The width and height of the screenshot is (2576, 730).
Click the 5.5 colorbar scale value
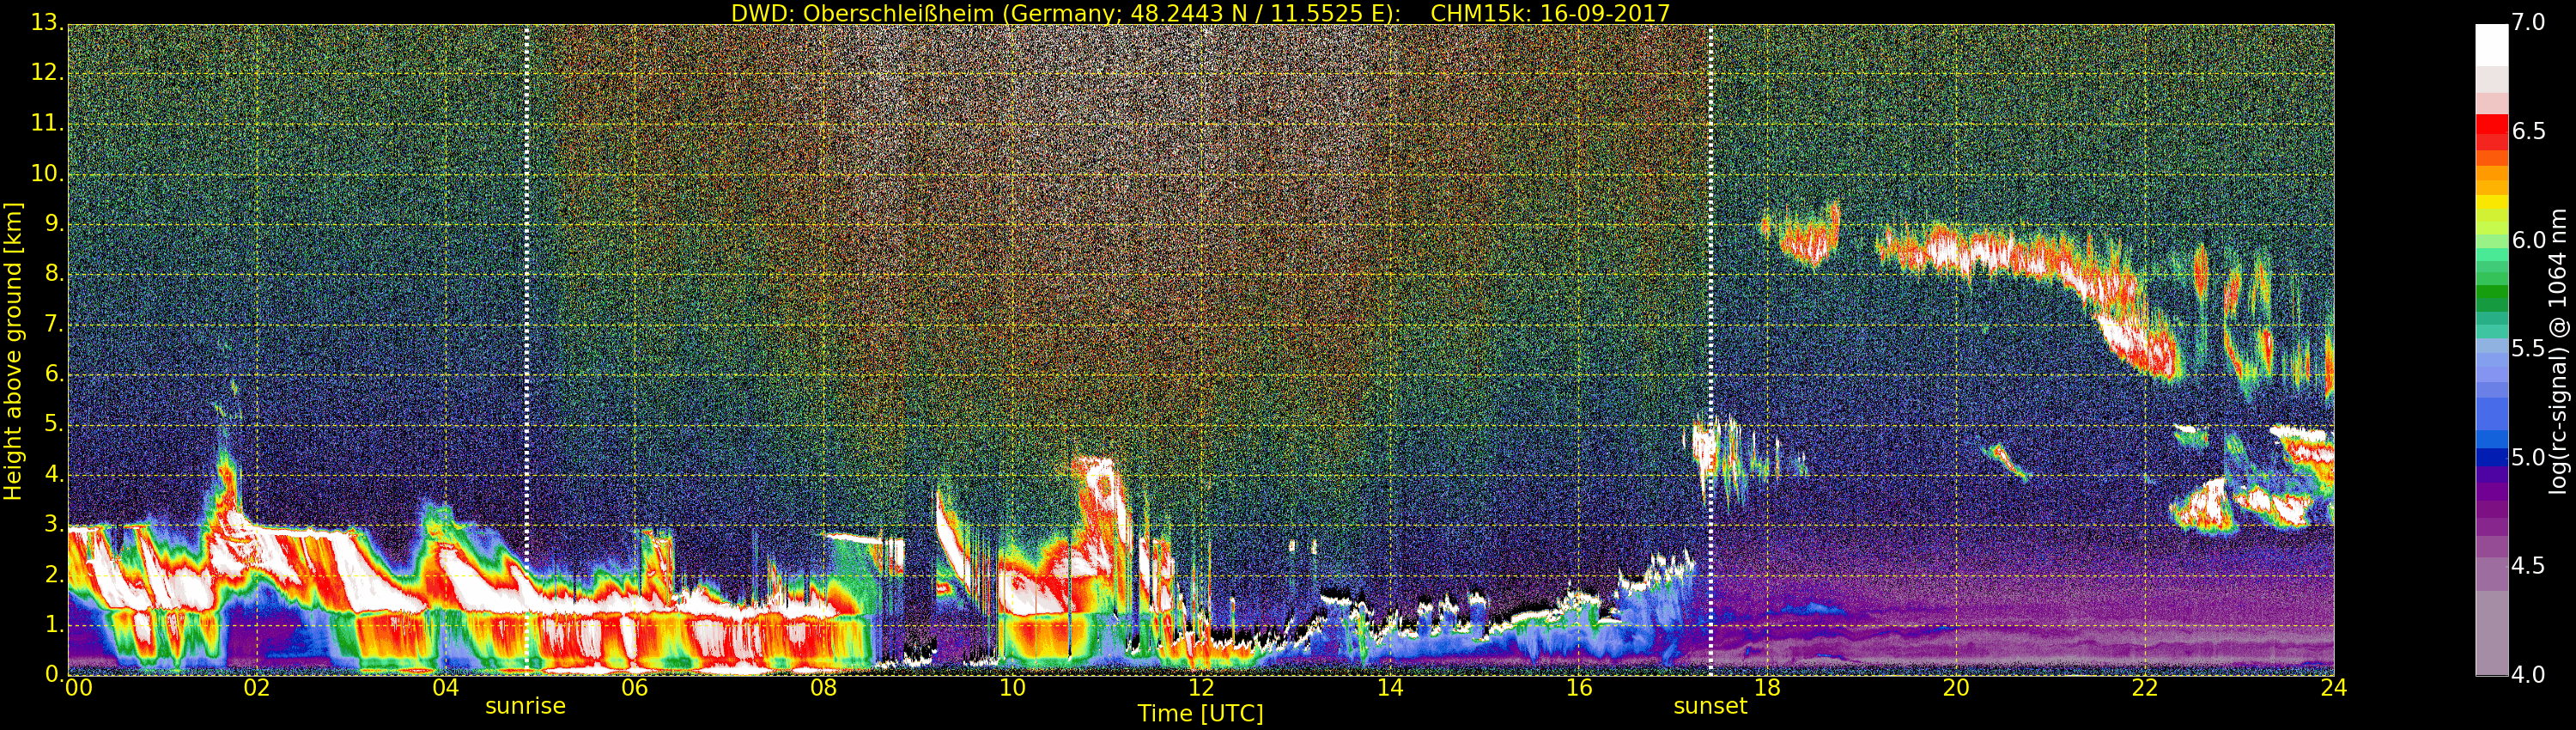click(2529, 348)
